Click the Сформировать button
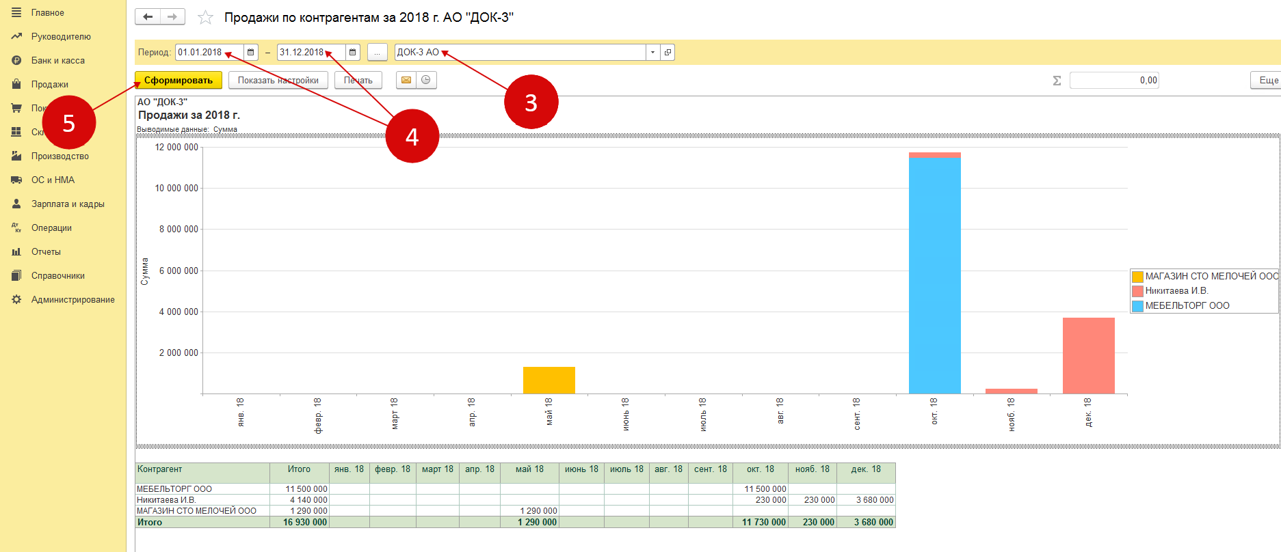 tap(179, 80)
